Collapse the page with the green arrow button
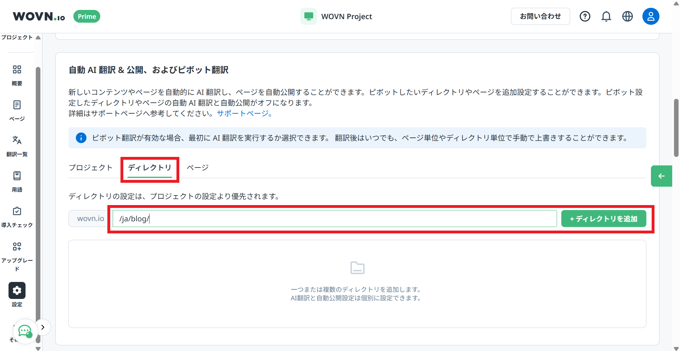 pyautogui.click(x=661, y=176)
